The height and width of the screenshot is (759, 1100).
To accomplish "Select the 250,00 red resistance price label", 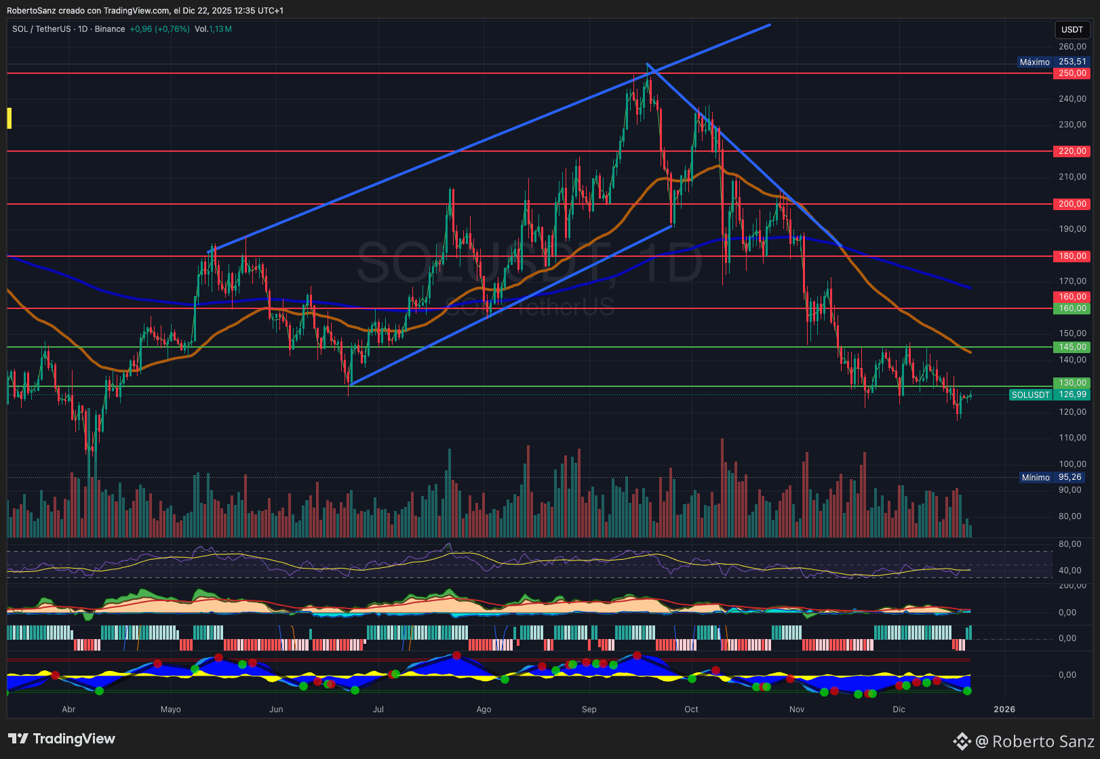I will click(1072, 73).
